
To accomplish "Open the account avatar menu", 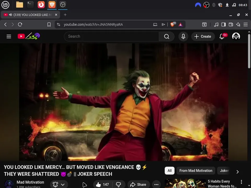I will 236,36.
